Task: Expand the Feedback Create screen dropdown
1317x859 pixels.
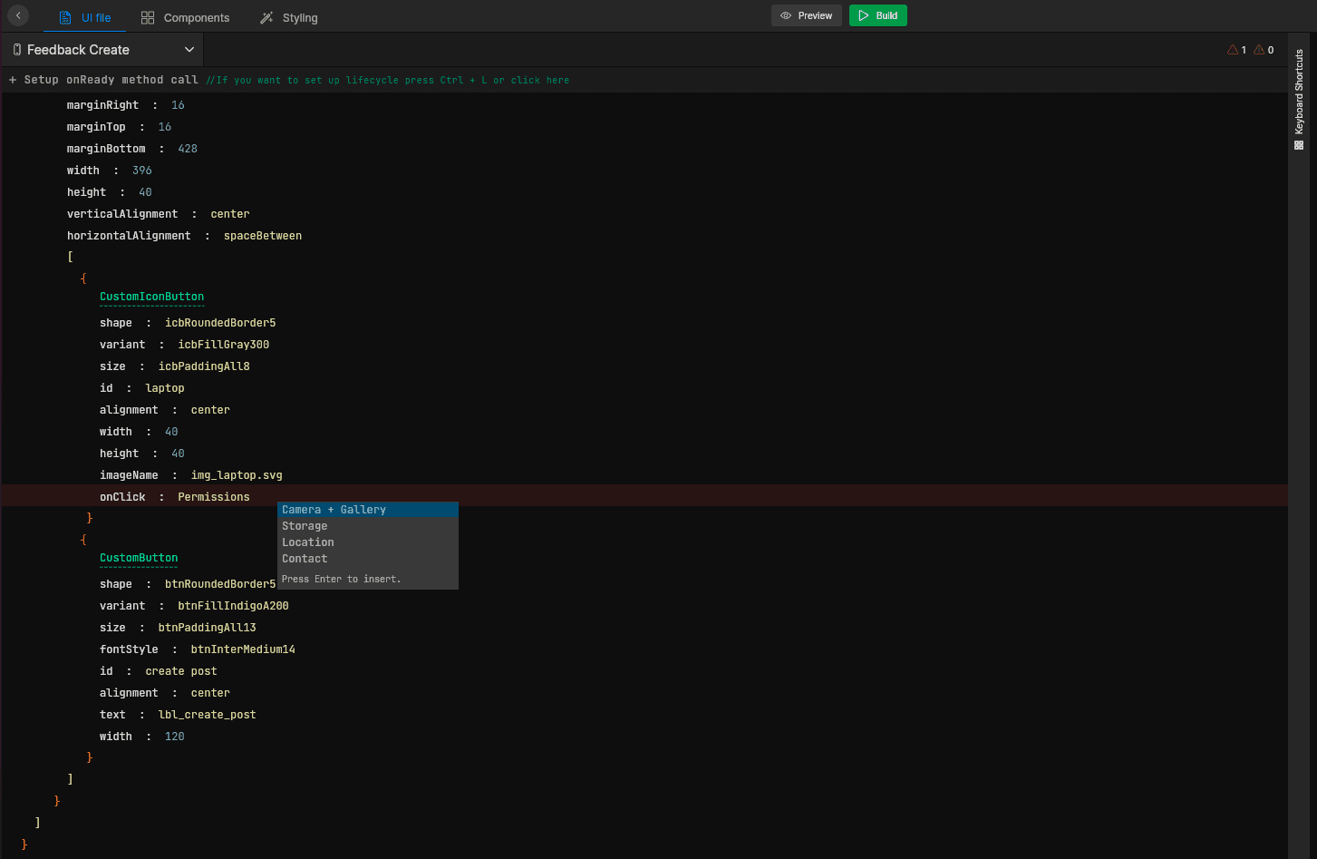Action: tap(189, 50)
